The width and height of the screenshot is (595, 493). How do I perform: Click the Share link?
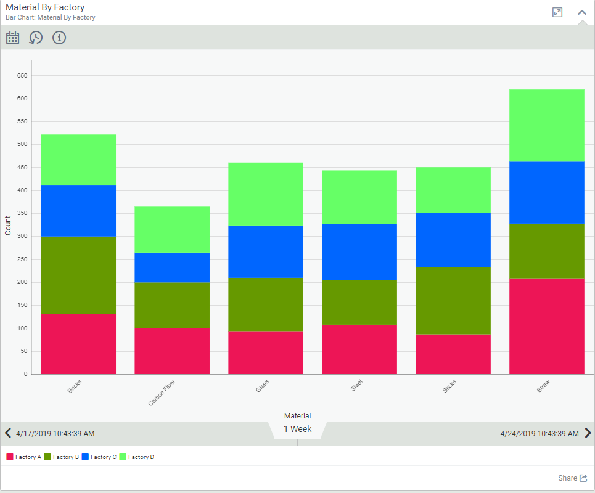pos(572,478)
